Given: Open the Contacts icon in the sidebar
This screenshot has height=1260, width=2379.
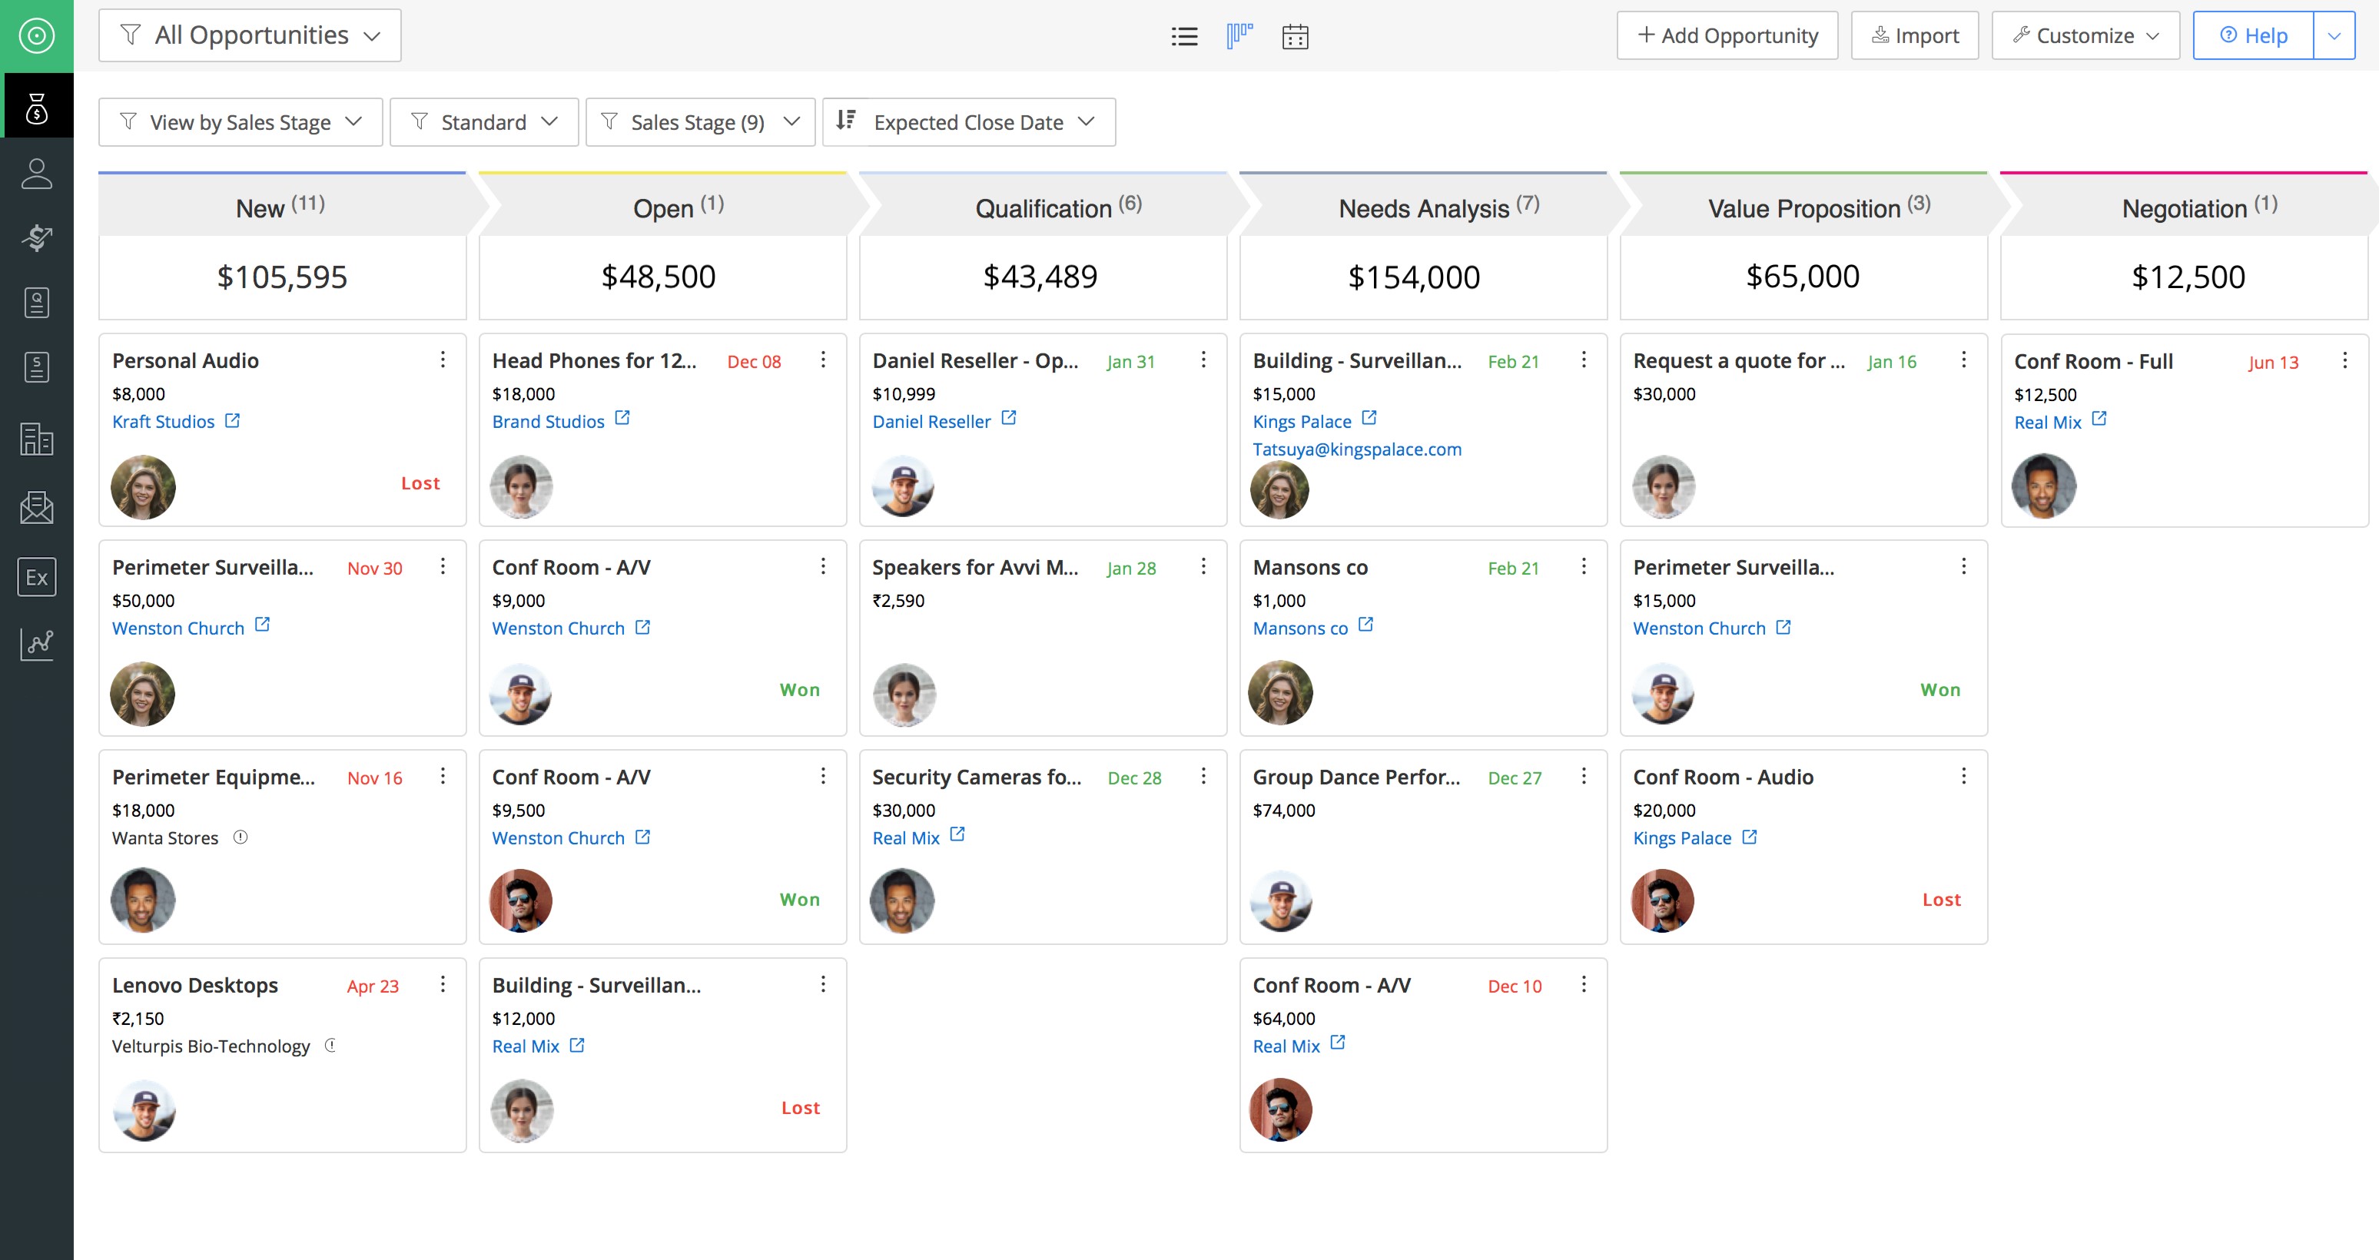Looking at the screenshot, I should tap(37, 171).
